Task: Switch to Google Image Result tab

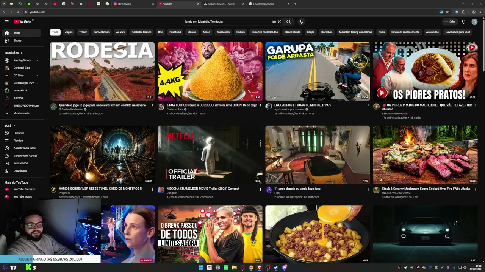Action: coord(268,4)
